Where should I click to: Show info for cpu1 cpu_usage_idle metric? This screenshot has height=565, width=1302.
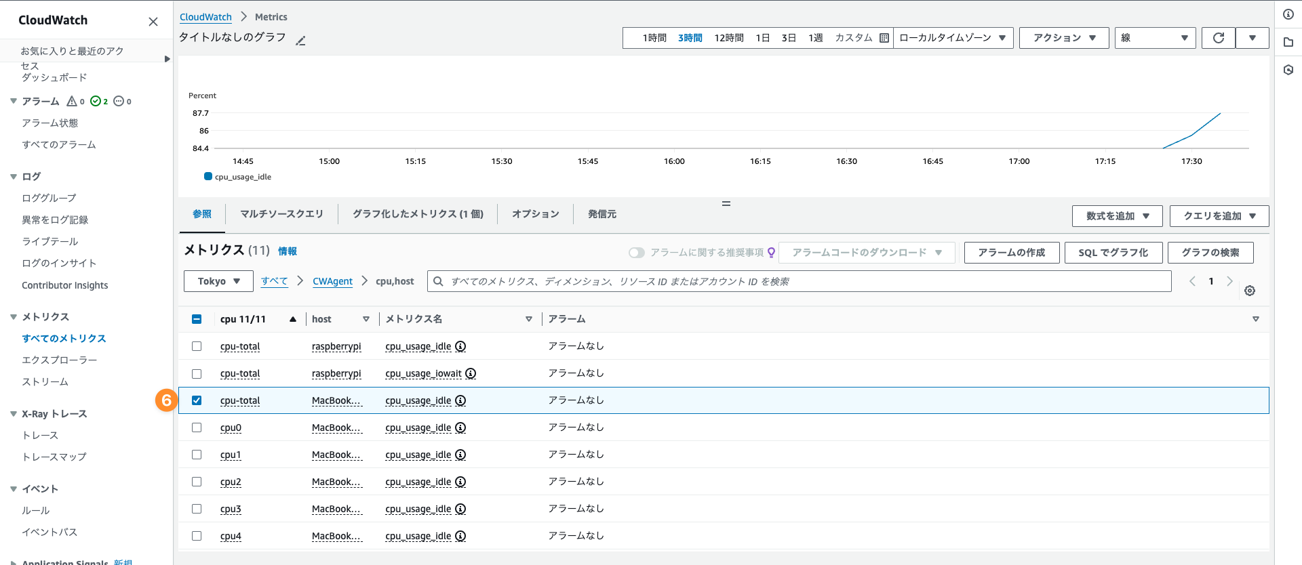pyautogui.click(x=460, y=455)
